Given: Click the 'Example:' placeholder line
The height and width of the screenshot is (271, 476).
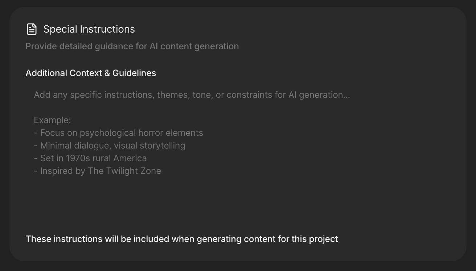Looking at the screenshot, I should [52, 120].
